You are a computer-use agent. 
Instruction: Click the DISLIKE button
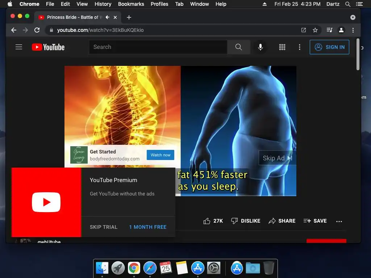click(246, 221)
